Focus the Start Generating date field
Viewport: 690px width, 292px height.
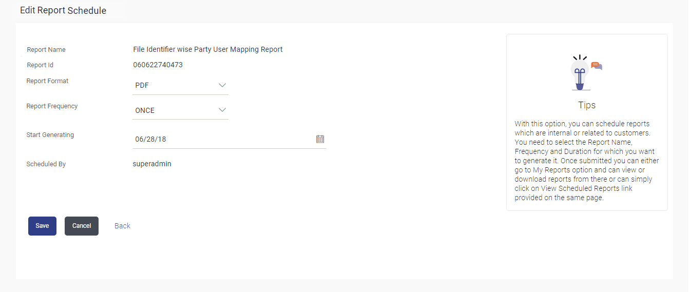(221, 139)
